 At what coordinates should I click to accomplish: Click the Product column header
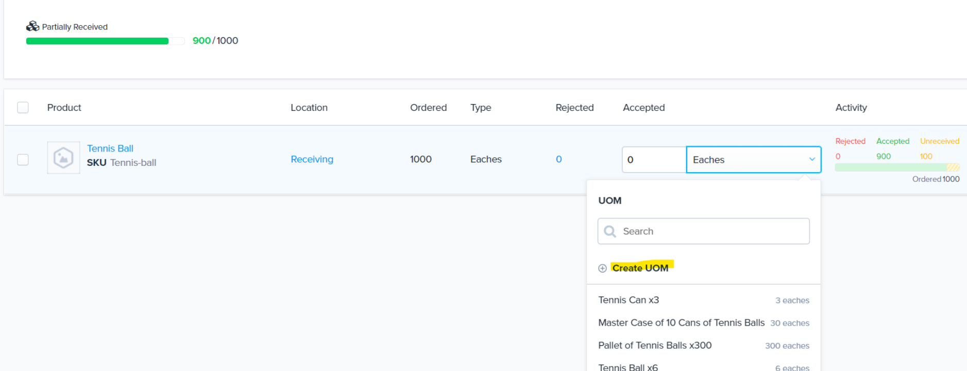click(64, 108)
